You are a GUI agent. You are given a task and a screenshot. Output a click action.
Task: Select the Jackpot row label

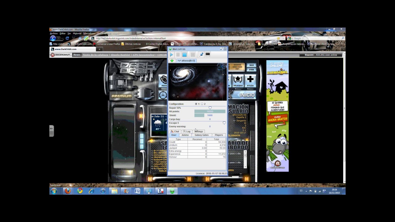(x=173, y=148)
